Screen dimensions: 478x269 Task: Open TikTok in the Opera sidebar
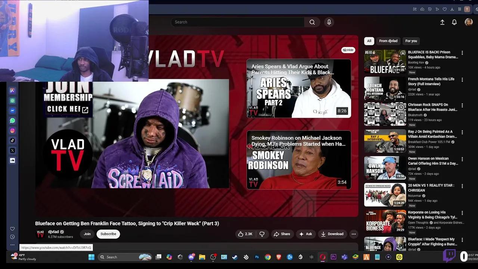(x=12, y=140)
